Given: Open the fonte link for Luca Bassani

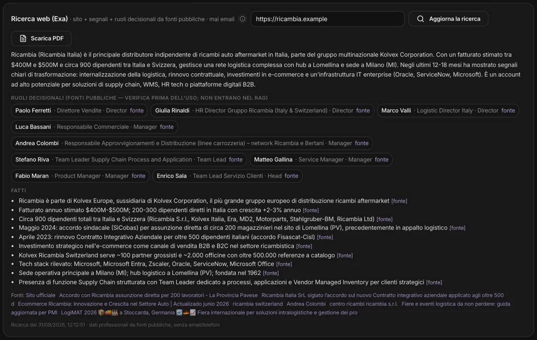Looking at the screenshot, I should 167,127.
